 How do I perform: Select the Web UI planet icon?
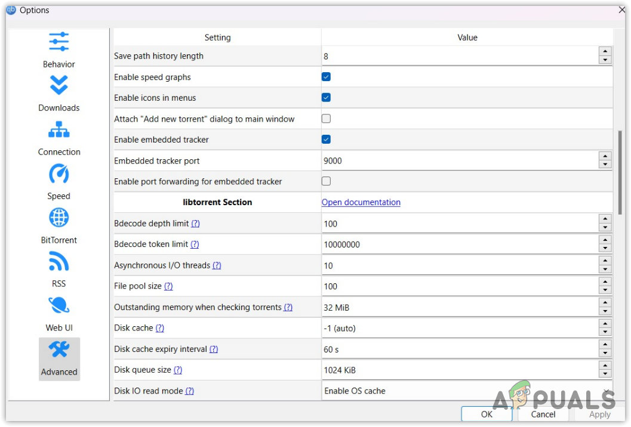tap(59, 305)
